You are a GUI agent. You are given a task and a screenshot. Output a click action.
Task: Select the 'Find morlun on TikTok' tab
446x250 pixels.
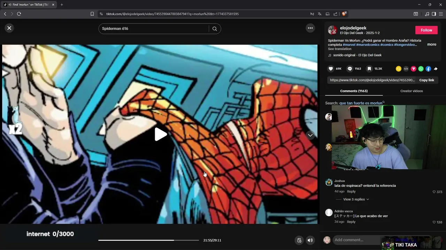[29, 5]
